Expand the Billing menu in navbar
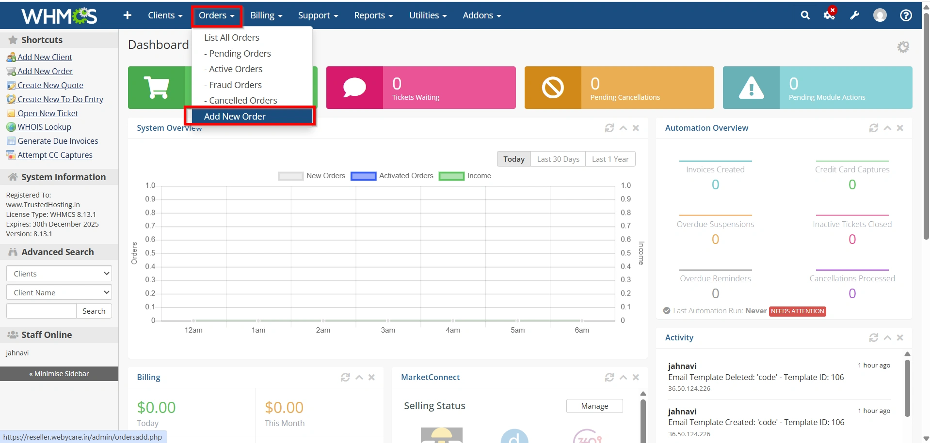Image resolution: width=930 pixels, height=443 pixels. (x=266, y=15)
